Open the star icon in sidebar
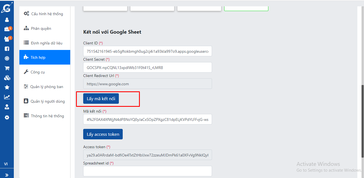The image size is (364, 178). coord(7,87)
